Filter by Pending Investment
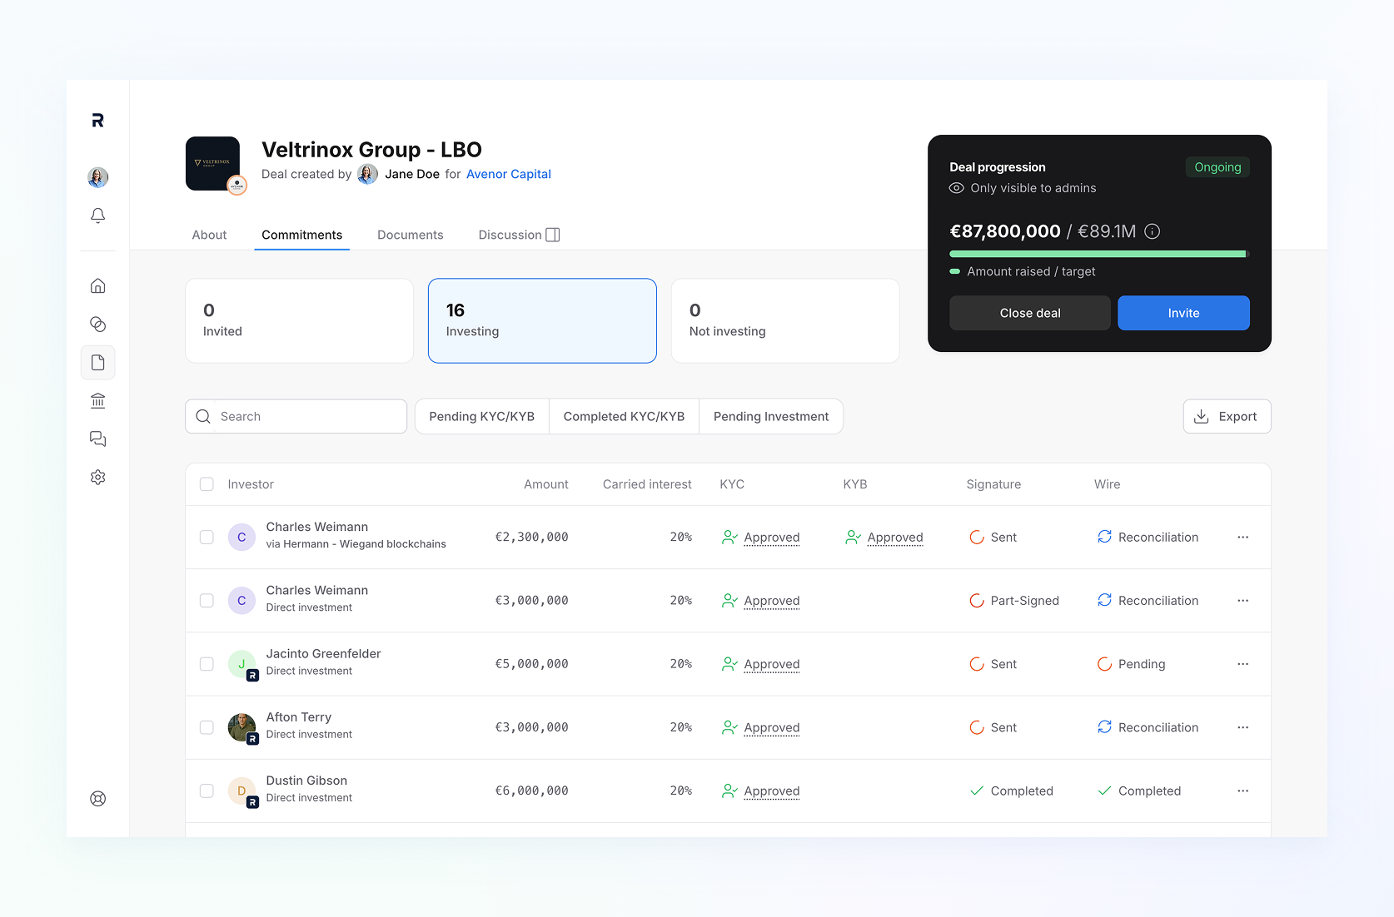1394x917 pixels. coord(771,416)
